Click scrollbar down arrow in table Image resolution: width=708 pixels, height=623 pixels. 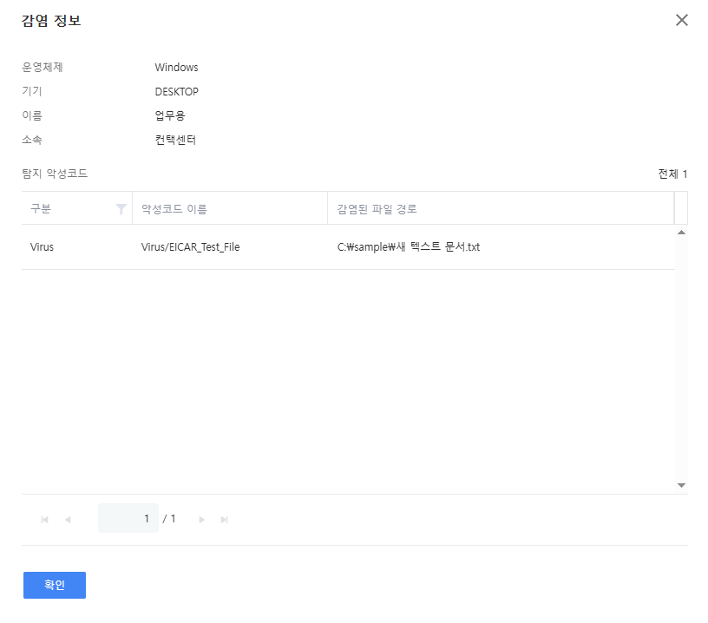point(681,485)
